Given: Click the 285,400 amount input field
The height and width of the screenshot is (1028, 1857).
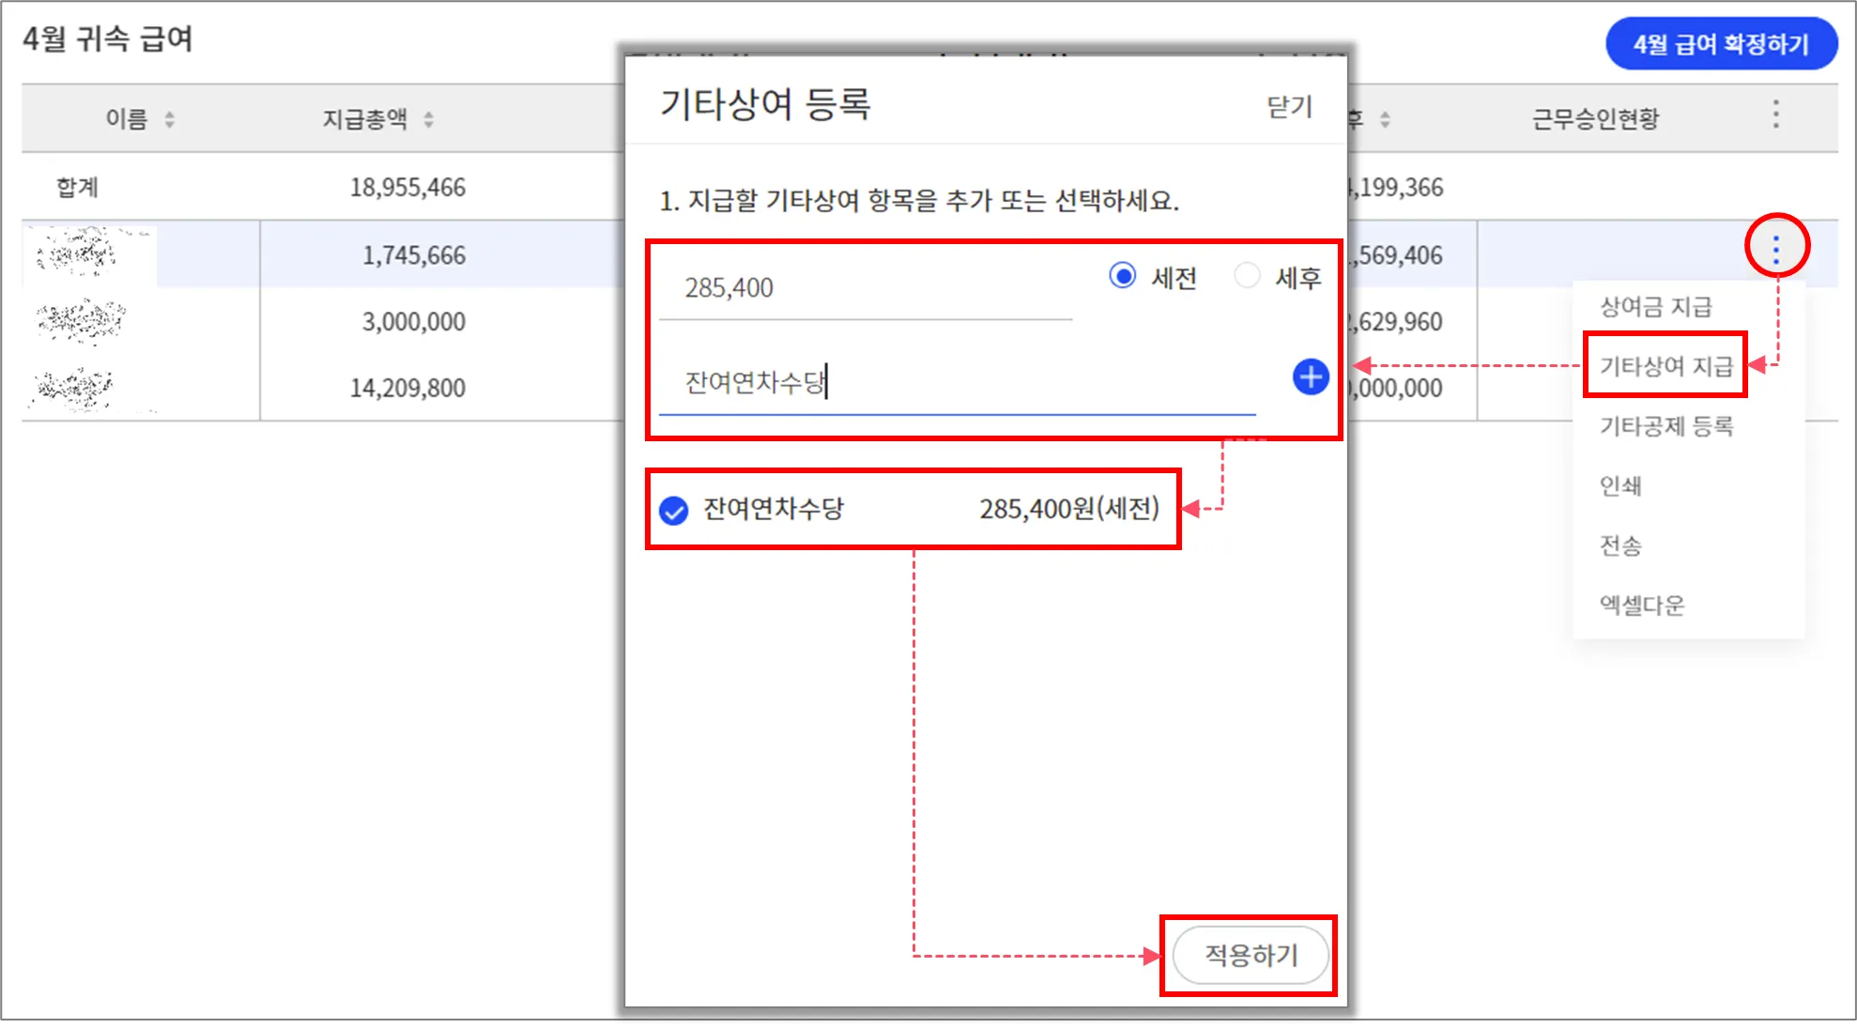Looking at the screenshot, I should point(864,288).
